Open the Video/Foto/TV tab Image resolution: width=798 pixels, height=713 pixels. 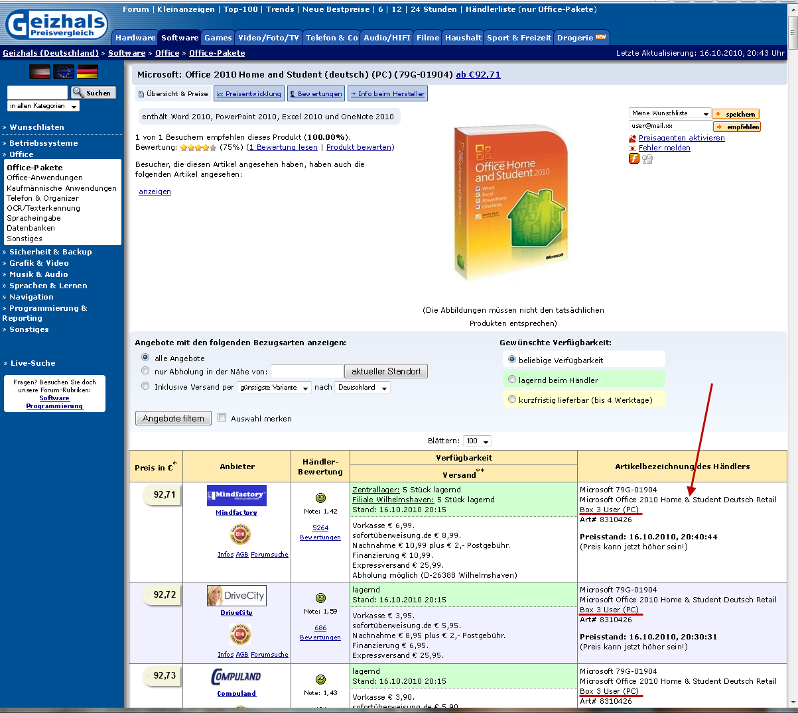[269, 38]
